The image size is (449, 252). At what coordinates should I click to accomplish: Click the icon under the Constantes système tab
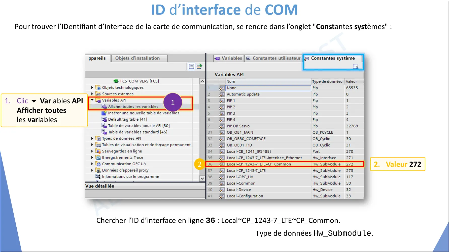pos(356,67)
